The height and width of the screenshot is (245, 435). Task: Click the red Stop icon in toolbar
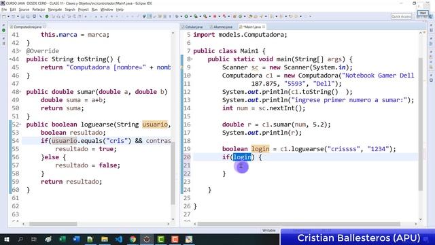[x=215, y=16]
